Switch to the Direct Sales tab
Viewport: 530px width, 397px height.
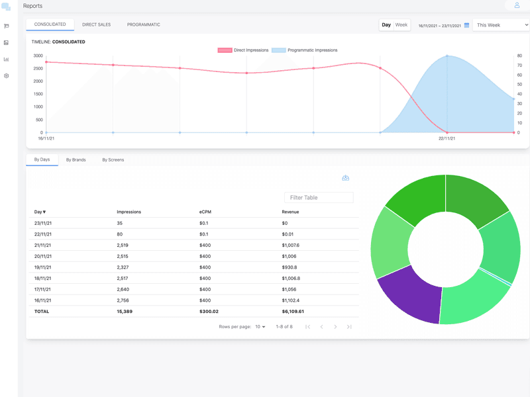pyautogui.click(x=96, y=24)
